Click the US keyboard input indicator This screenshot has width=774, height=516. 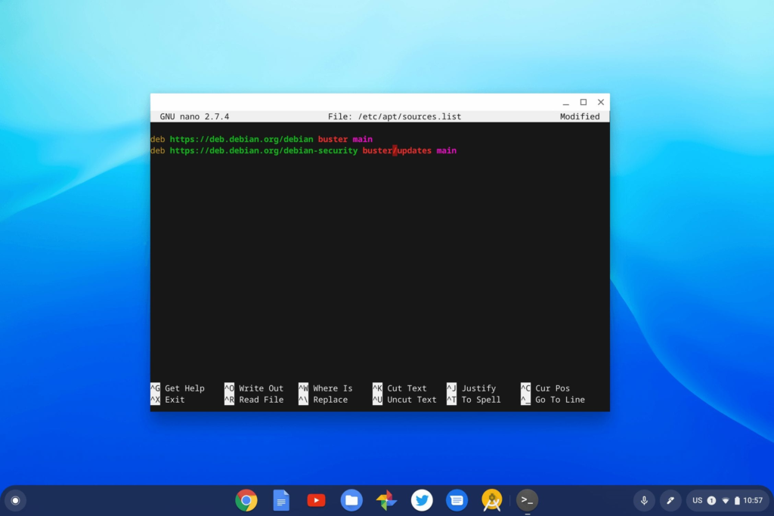click(x=697, y=500)
